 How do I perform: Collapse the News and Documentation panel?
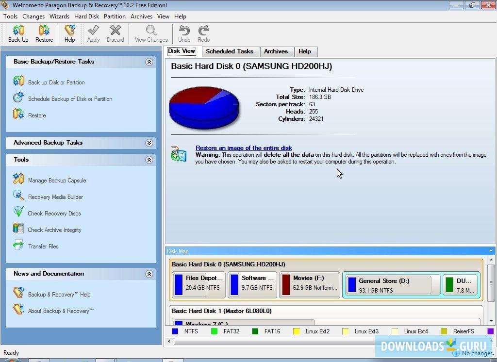tap(149, 274)
